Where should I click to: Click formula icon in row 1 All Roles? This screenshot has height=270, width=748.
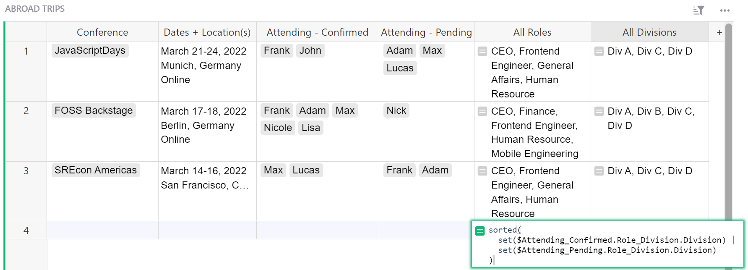[x=482, y=52]
